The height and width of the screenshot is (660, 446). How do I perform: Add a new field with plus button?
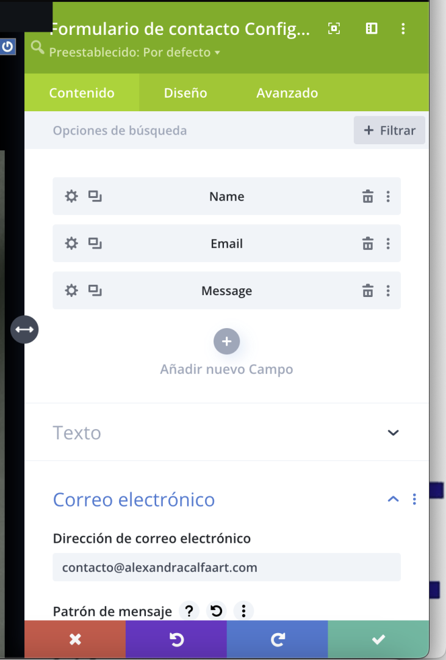[x=226, y=342]
